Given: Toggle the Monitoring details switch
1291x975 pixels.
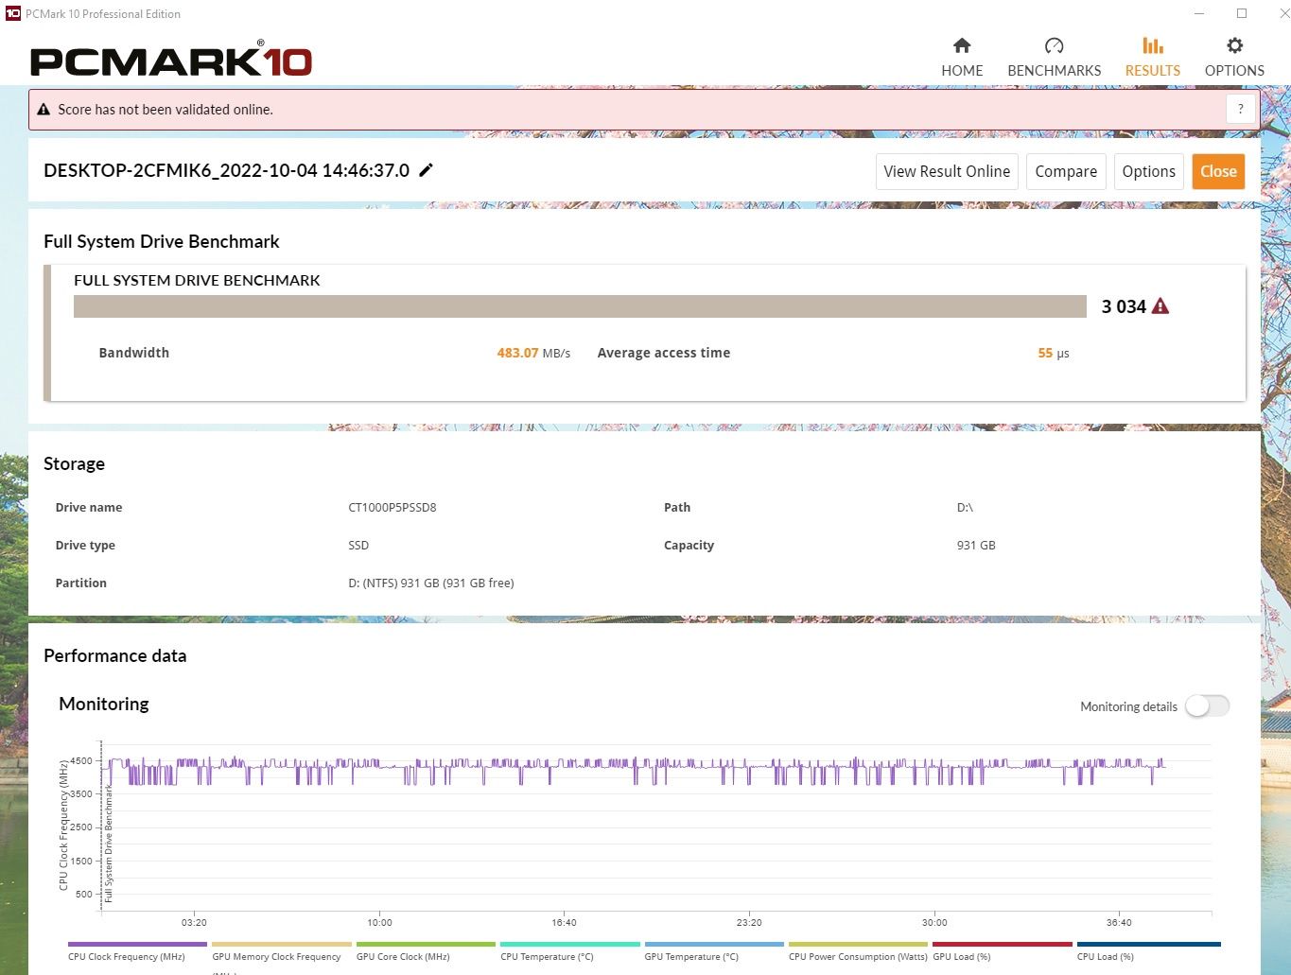Looking at the screenshot, I should coord(1208,706).
